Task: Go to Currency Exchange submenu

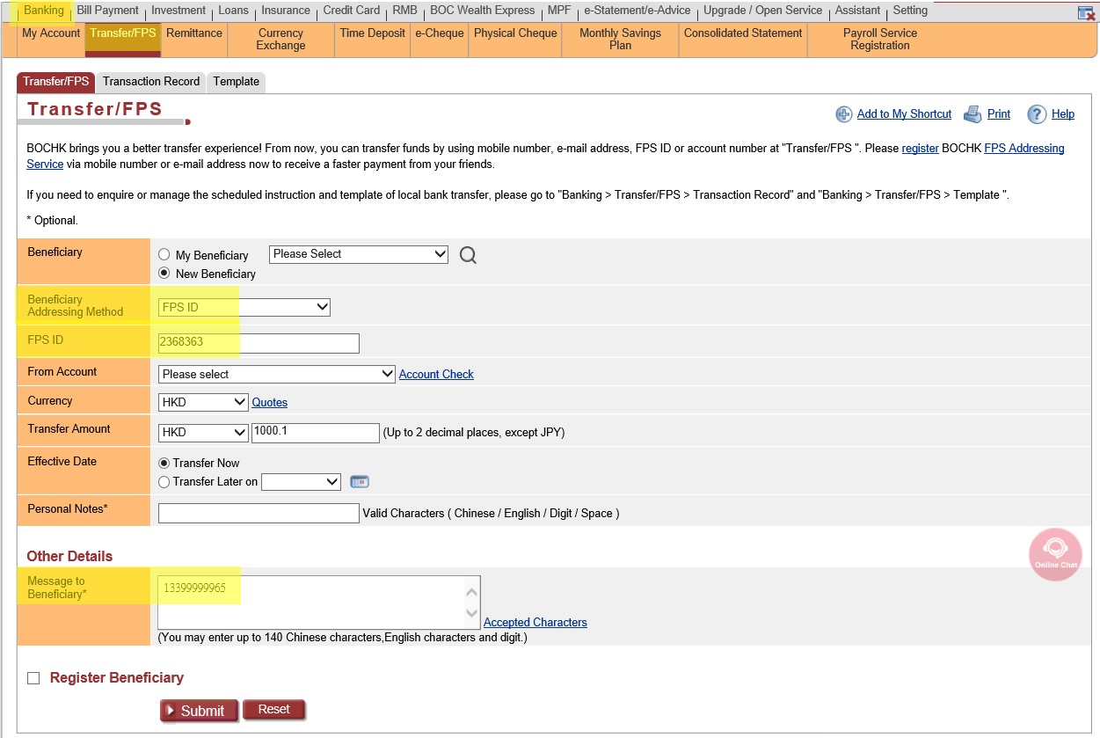Action: pyautogui.click(x=280, y=40)
